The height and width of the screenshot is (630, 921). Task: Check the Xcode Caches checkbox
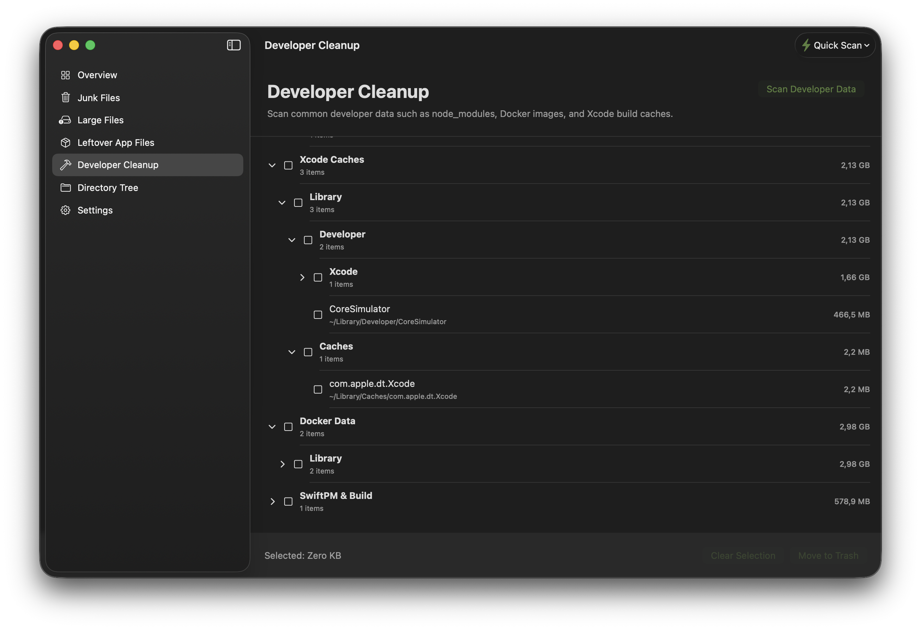click(288, 165)
